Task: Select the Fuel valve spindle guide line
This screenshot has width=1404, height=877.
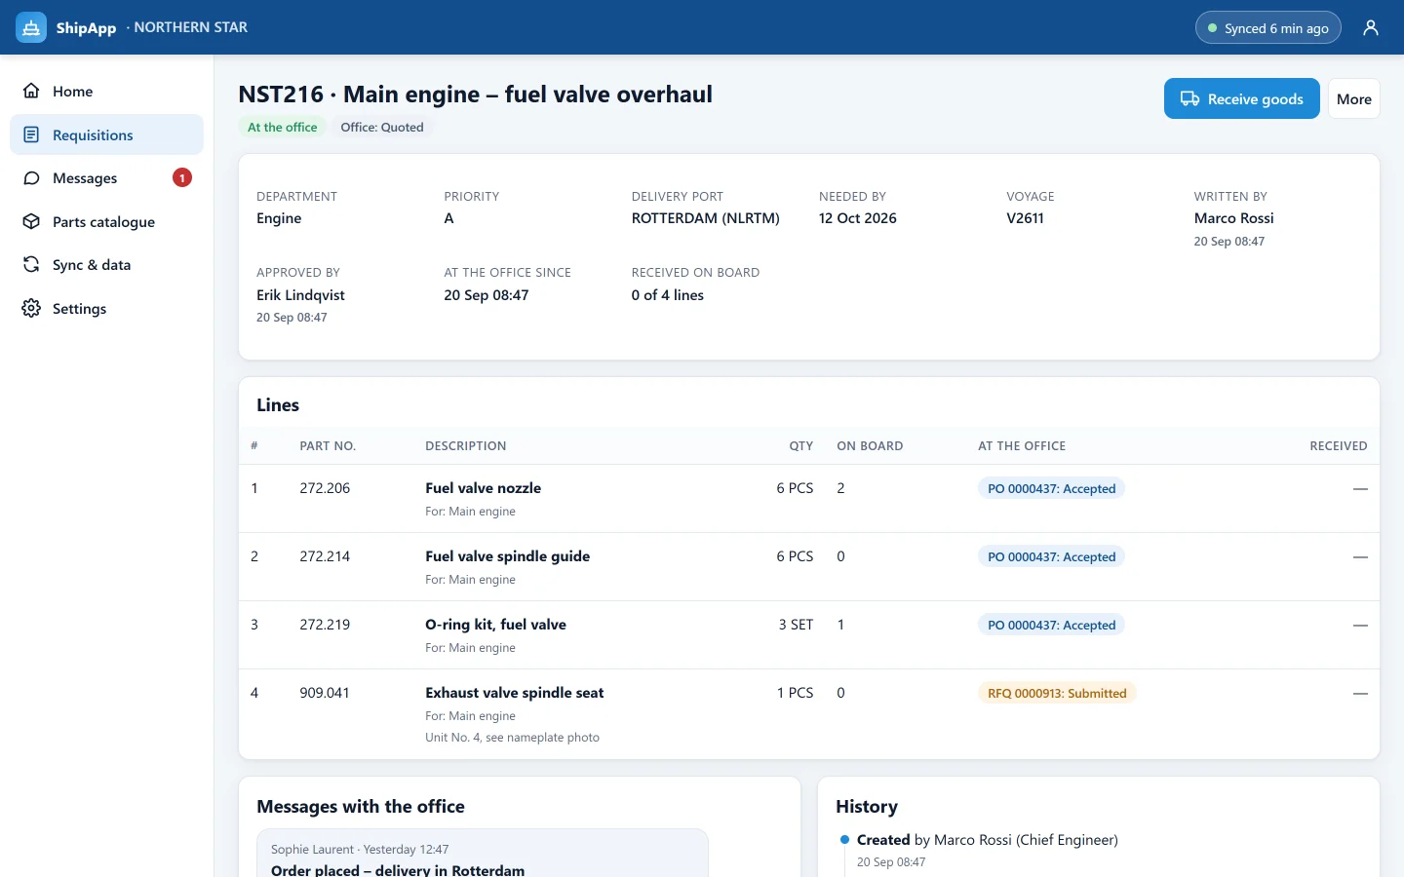Action: [x=808, y=567]
